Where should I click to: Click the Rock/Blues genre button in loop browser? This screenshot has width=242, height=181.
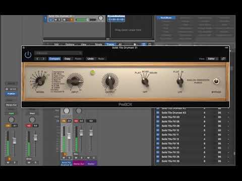click(166, 18)
